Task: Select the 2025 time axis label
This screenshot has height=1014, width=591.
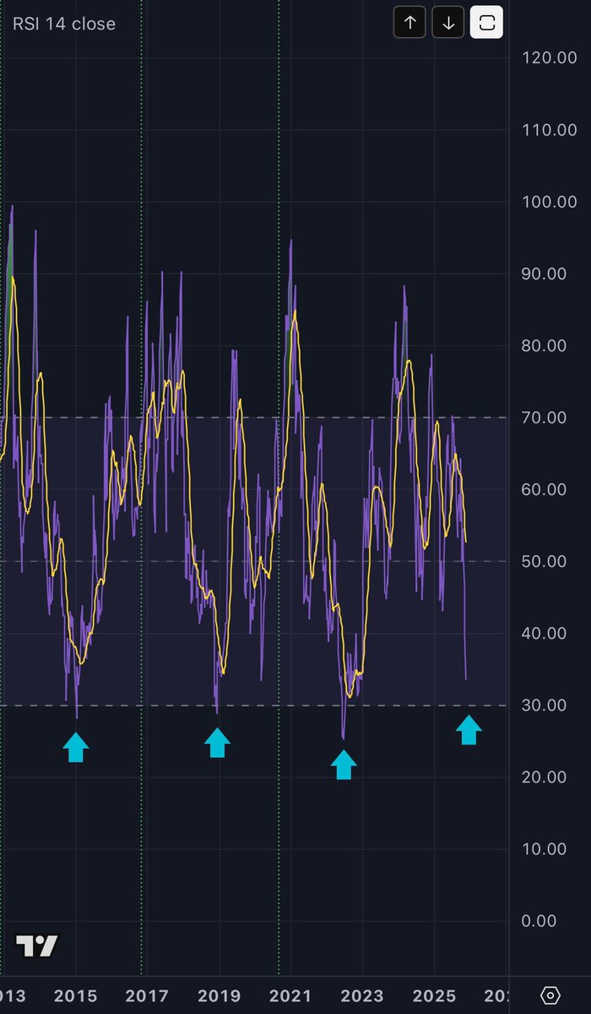Action: click(x=434, y=995)
